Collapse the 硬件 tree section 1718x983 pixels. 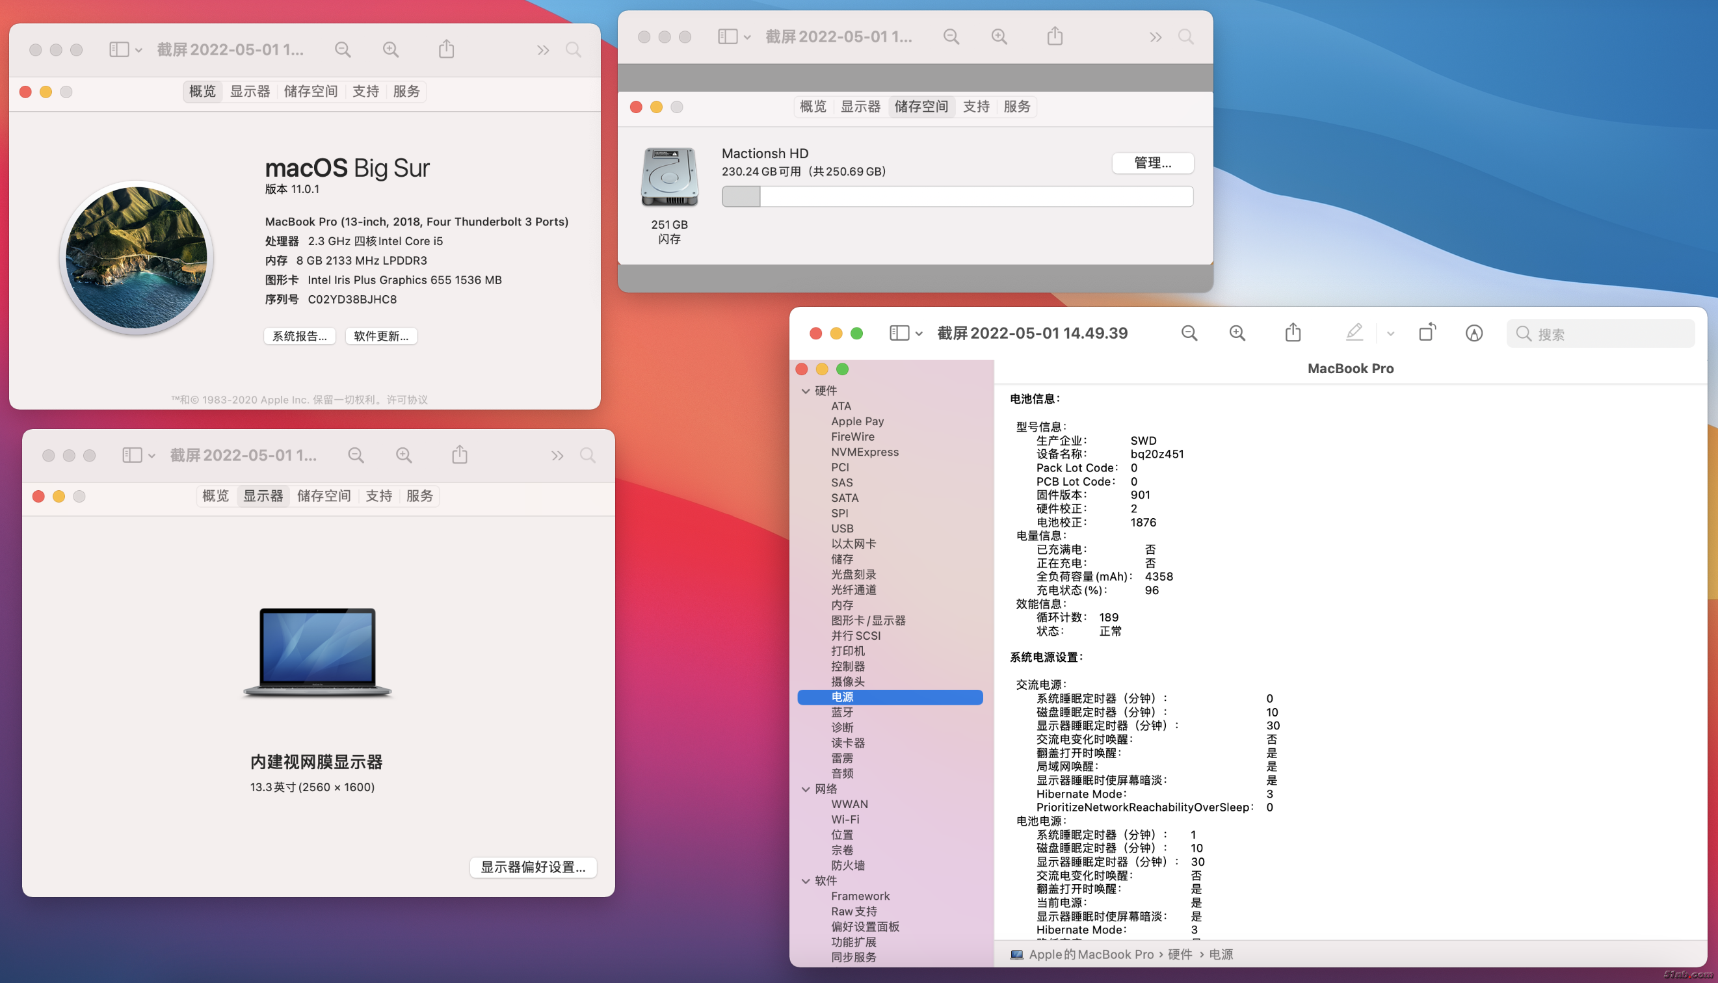click(x=805, y=391)
